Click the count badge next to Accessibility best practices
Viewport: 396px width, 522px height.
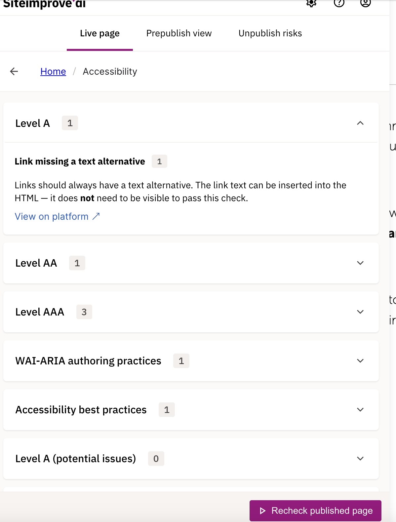click(x=167, y=410)
